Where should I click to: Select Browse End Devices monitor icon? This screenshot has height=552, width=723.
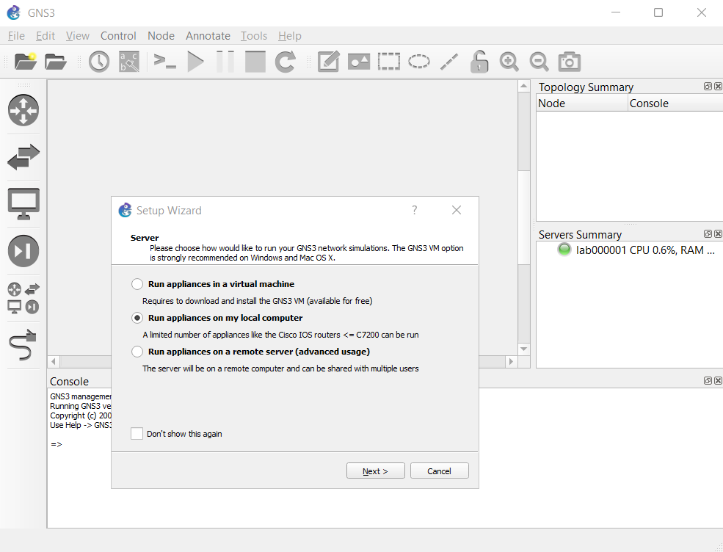point(23,203)
